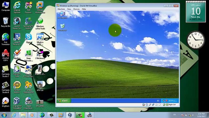Select the Alcohol 120% desktop icon

pos(6,55)
